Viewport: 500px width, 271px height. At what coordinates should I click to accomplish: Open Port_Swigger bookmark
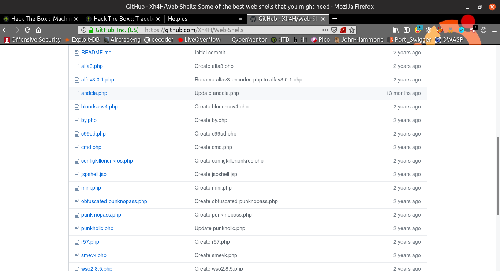click(409, 39)
